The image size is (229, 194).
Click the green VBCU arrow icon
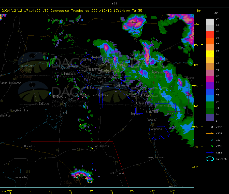[210, 146]
